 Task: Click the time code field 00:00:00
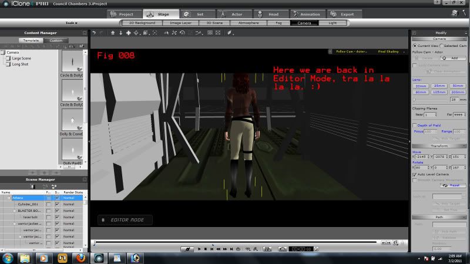[301, 249]
